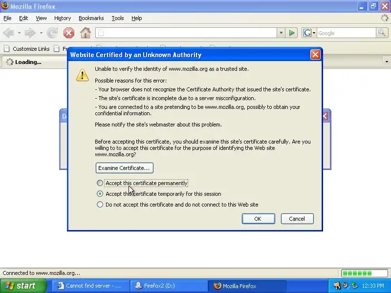The width and height of the screenshot is (391, 293).
Task: Click the Reload page icon
Action: click(x=52, y=33)
